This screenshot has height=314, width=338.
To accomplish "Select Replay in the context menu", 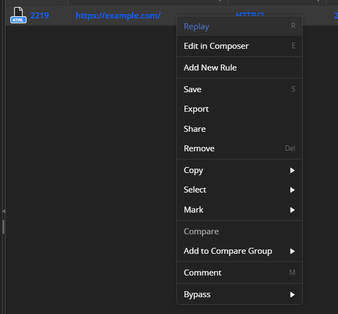I will pos(239,26).
